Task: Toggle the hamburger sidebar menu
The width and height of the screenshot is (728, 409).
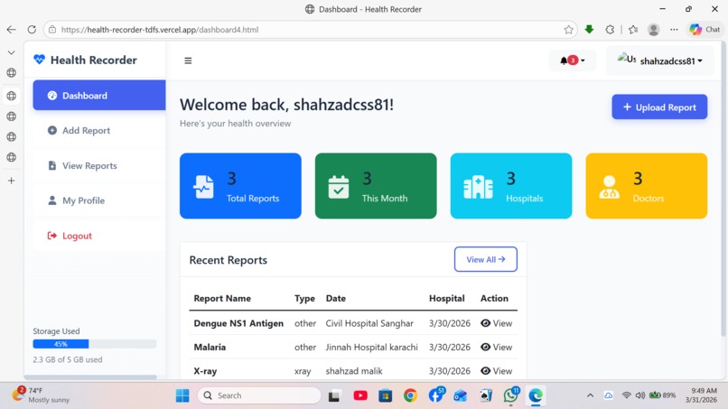Action: (x=188, y=60)
